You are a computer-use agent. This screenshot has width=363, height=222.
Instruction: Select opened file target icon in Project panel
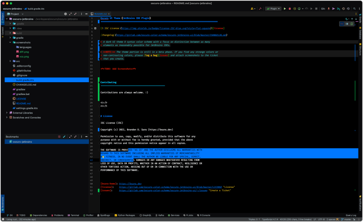click(66, 14)
